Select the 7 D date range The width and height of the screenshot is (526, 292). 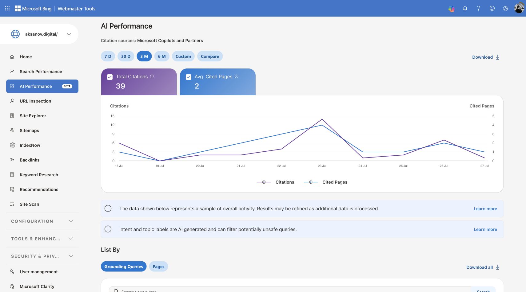(108, 56)
